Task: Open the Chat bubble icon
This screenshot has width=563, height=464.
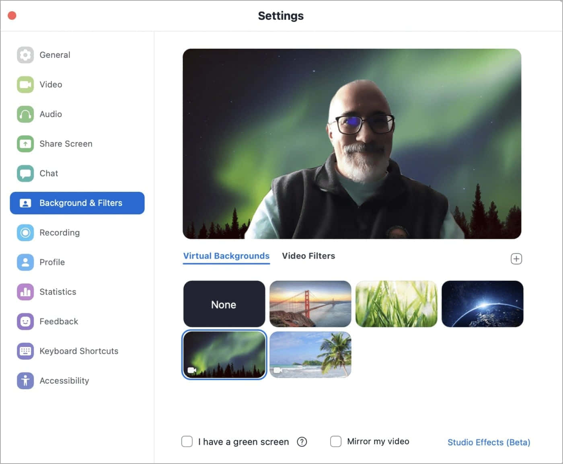Action: point(25,173)
